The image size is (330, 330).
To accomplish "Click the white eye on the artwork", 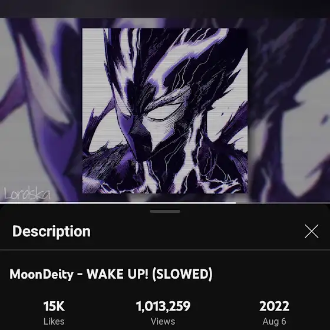I will click(x=162, y=112).
